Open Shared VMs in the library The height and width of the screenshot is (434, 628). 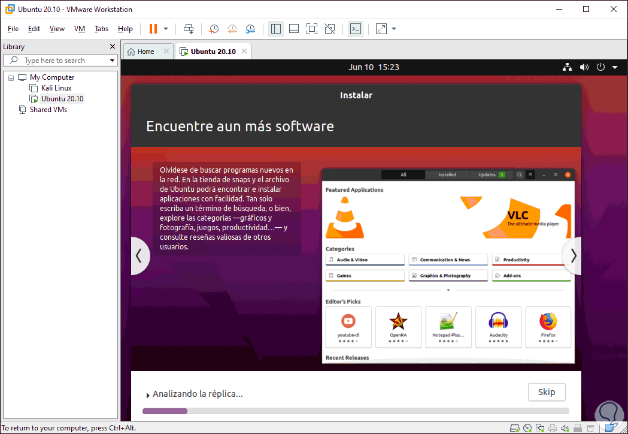pos(48,110)
